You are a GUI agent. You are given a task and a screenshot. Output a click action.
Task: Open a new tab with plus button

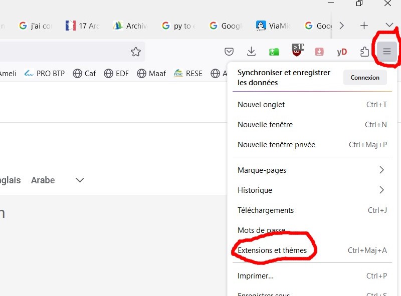coord(364,26)
